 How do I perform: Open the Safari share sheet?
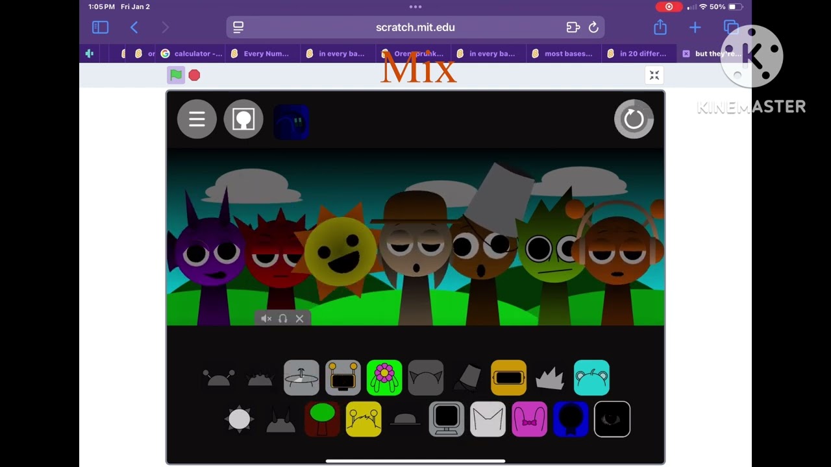point(660,27)
